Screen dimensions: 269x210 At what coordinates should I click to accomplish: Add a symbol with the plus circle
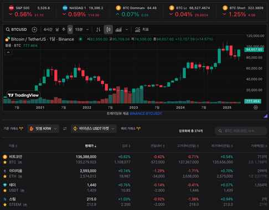pos(34,29)
